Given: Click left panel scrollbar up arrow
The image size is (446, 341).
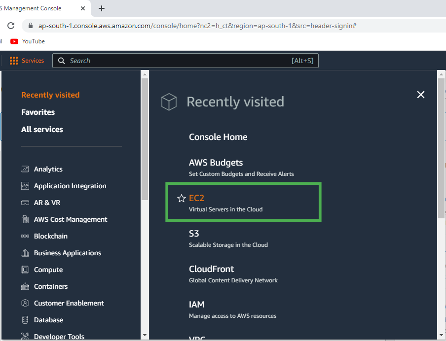Looking at the screenshot, I should 145,74.
